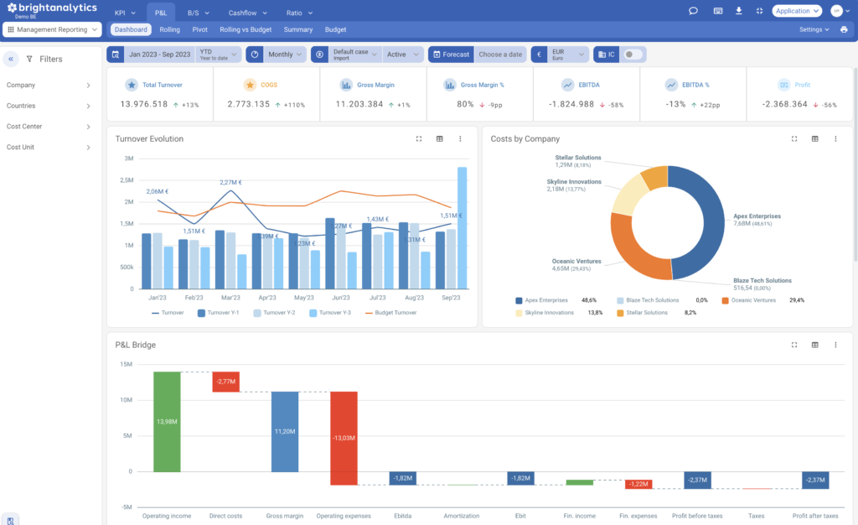Open the chat comment icon in header
The image size is (858, 525).
coord(693,11)
